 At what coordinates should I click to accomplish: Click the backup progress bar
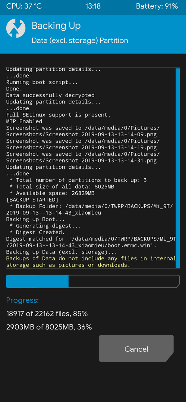click(93, 281)
